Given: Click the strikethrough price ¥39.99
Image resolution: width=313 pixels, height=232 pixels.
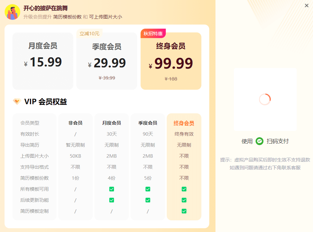Looking at the screenshot, I should click(107, 78).
